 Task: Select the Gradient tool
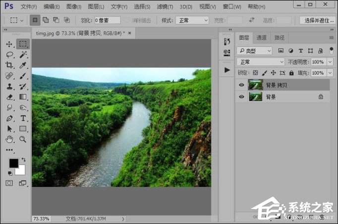click(23, 97)
